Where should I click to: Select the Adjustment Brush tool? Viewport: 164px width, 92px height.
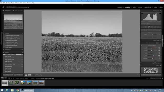click(159, 27)
